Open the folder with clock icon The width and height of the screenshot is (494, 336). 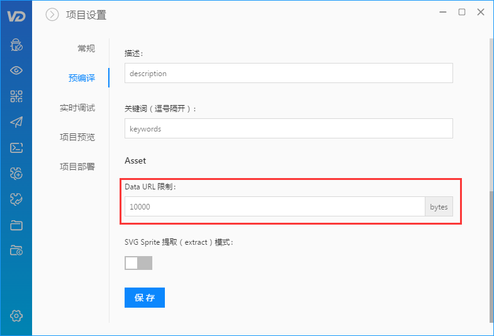(16, 250)
